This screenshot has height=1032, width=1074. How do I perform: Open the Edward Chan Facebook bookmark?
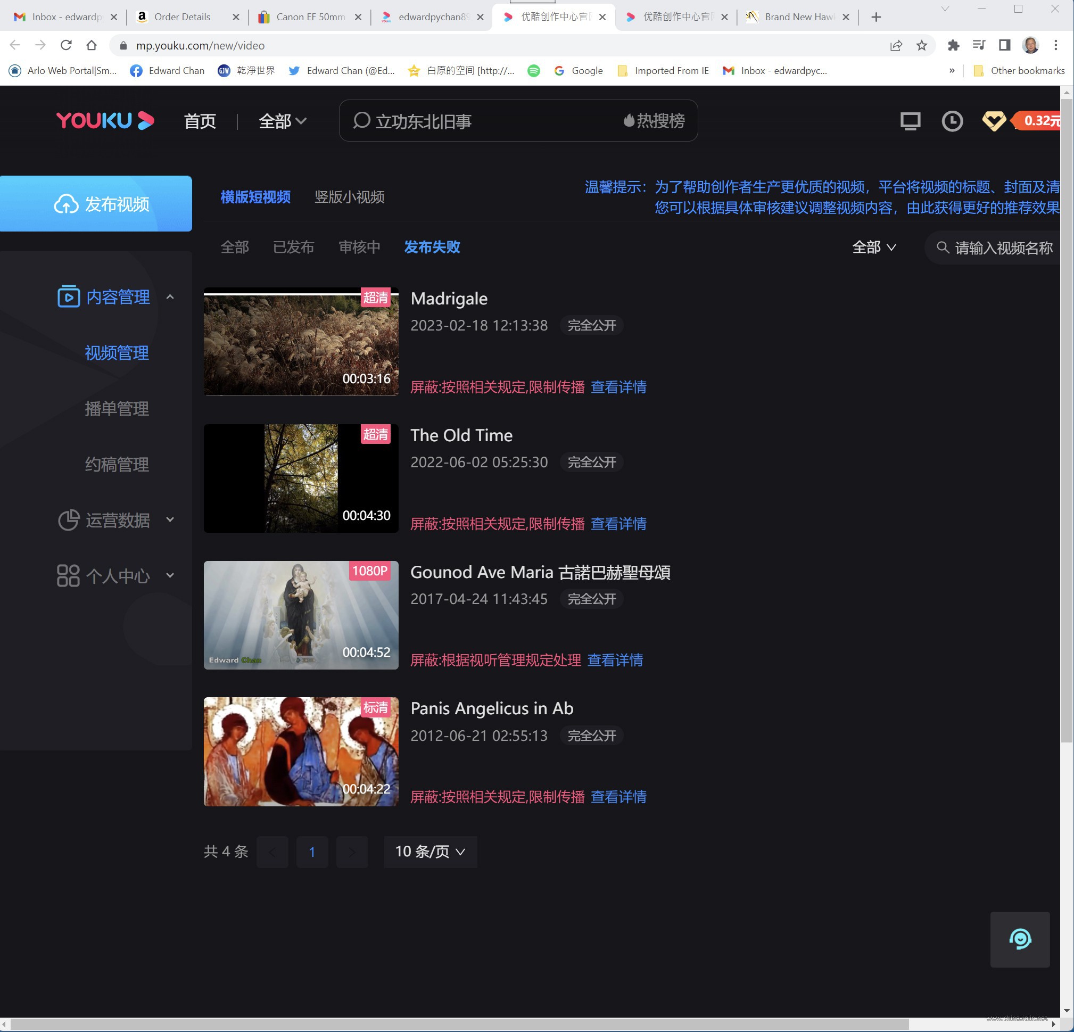(167, 71)
